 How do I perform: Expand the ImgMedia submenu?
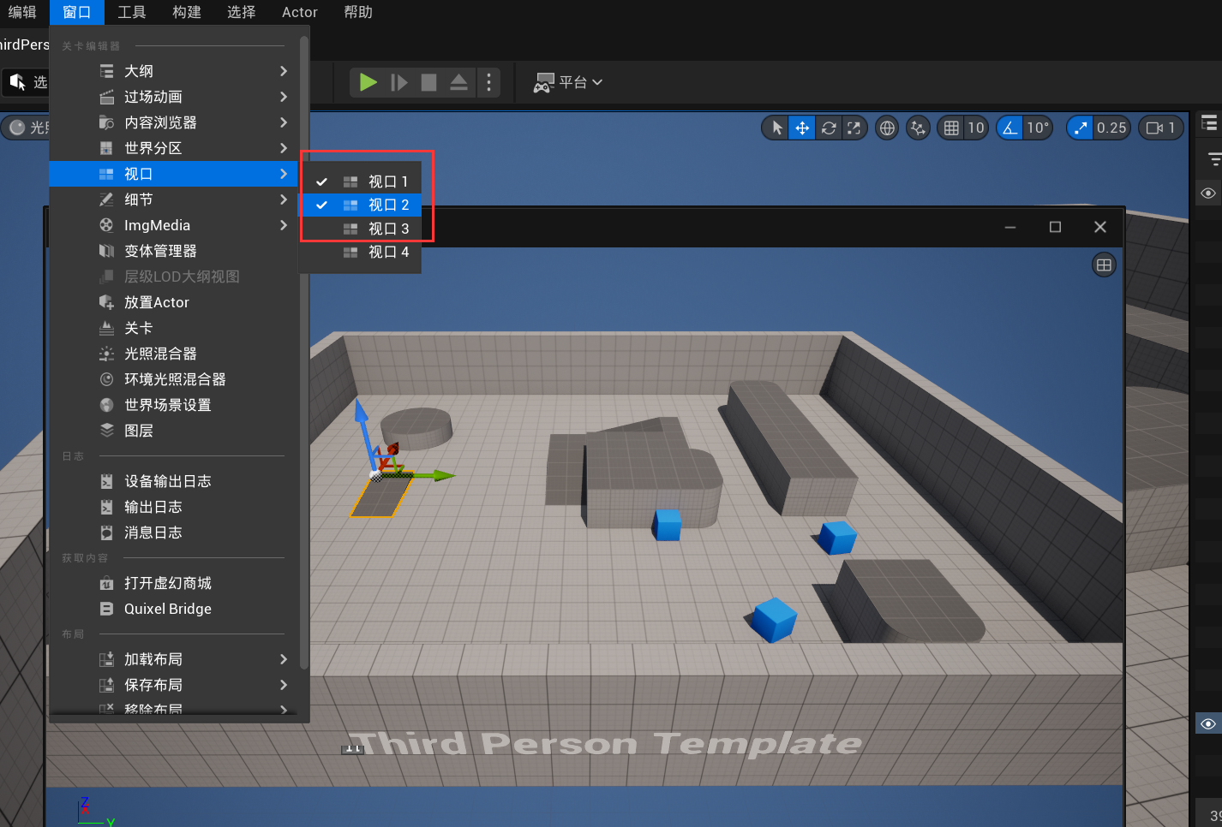tap(174, 225)
